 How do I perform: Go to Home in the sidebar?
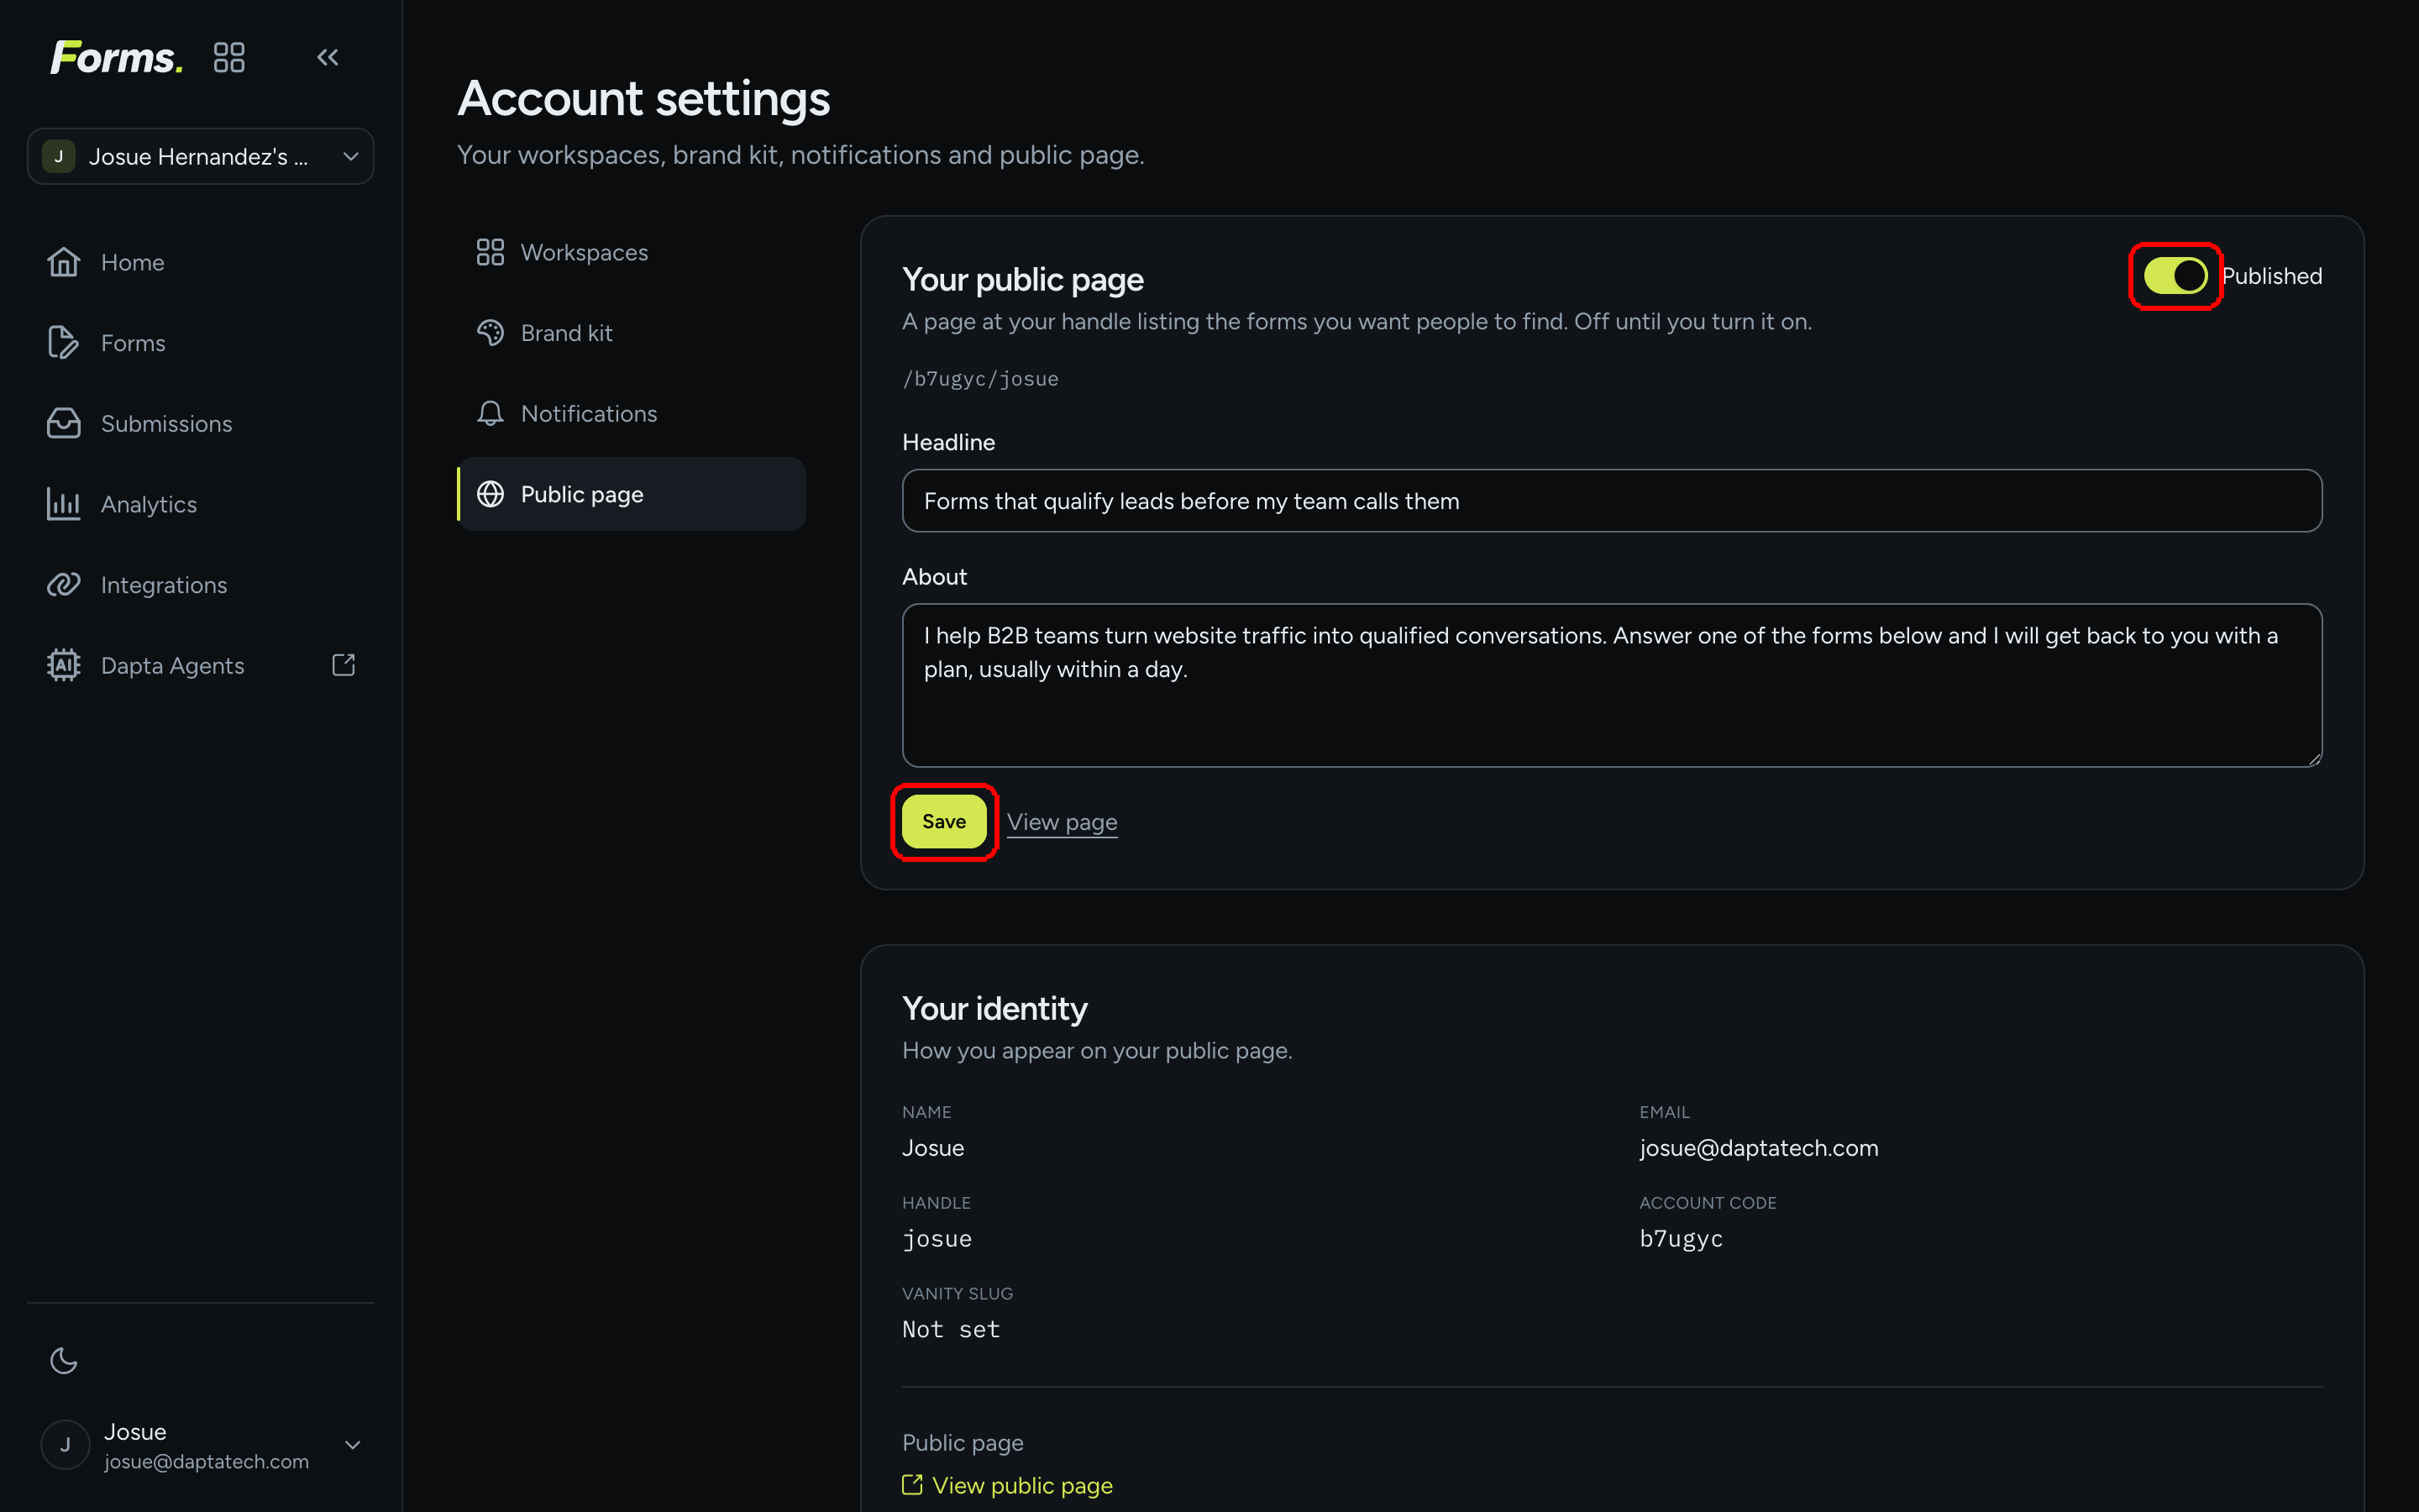[200, 262]
